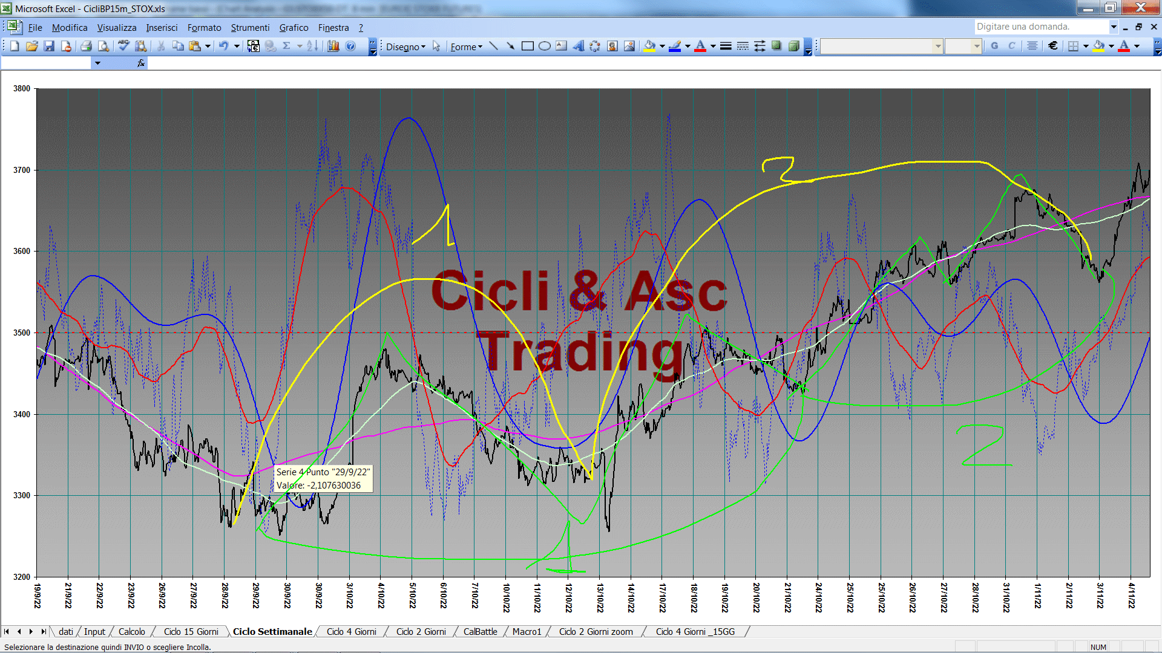Open the borders dropdown arrow

(x=1086, y=46)
